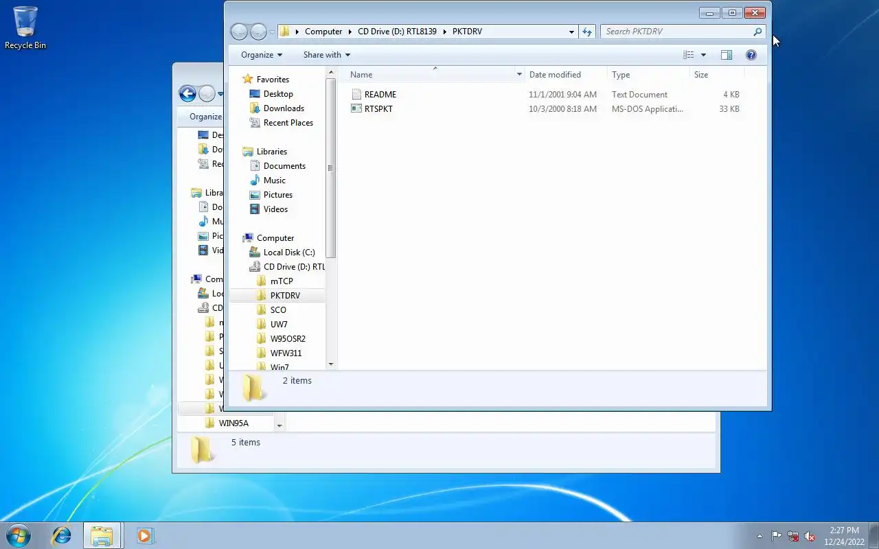Click the Change your view icon

(x=689, y=55)
